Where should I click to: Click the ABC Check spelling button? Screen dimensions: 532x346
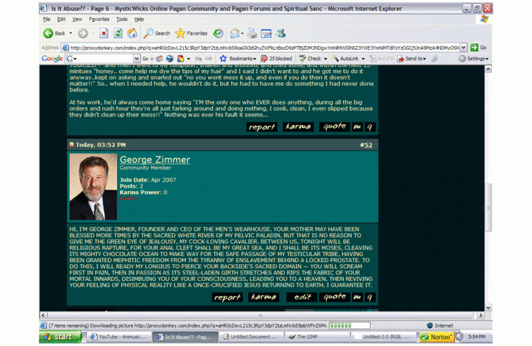click(310, 59)
